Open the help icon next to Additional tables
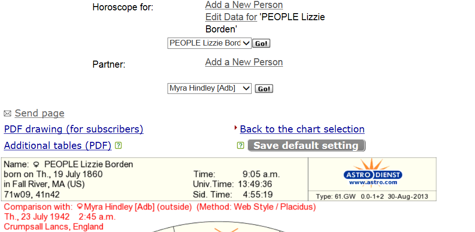Viewport: 475px width, 232px height. point(118,146)
